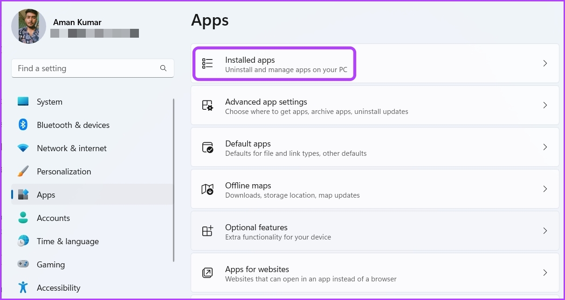Click the Advanced app settings gear icon

click(x=207, y=106)
